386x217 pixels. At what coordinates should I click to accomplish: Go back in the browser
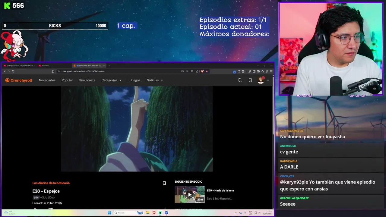[x=5, y=71]
